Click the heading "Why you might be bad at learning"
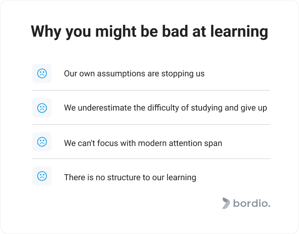This screenshot has height=234, width=299. click(x=150, y=32)
